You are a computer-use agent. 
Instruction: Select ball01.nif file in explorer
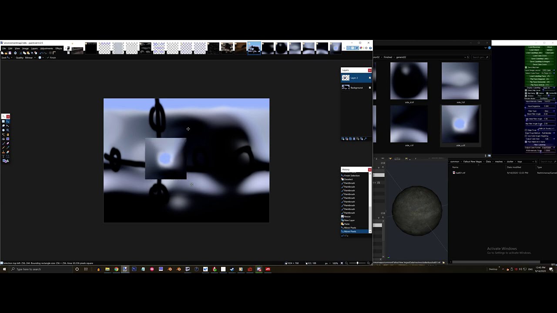[460, 173]
